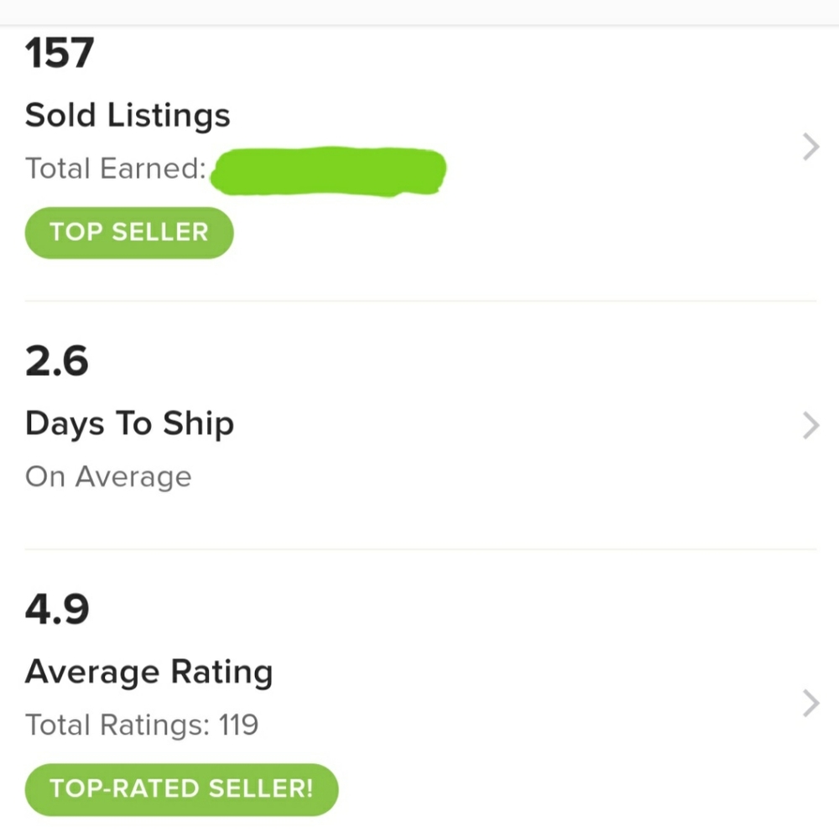Click the 4.9 rating number
839x837 pixels.
click(x=57, y=610)
